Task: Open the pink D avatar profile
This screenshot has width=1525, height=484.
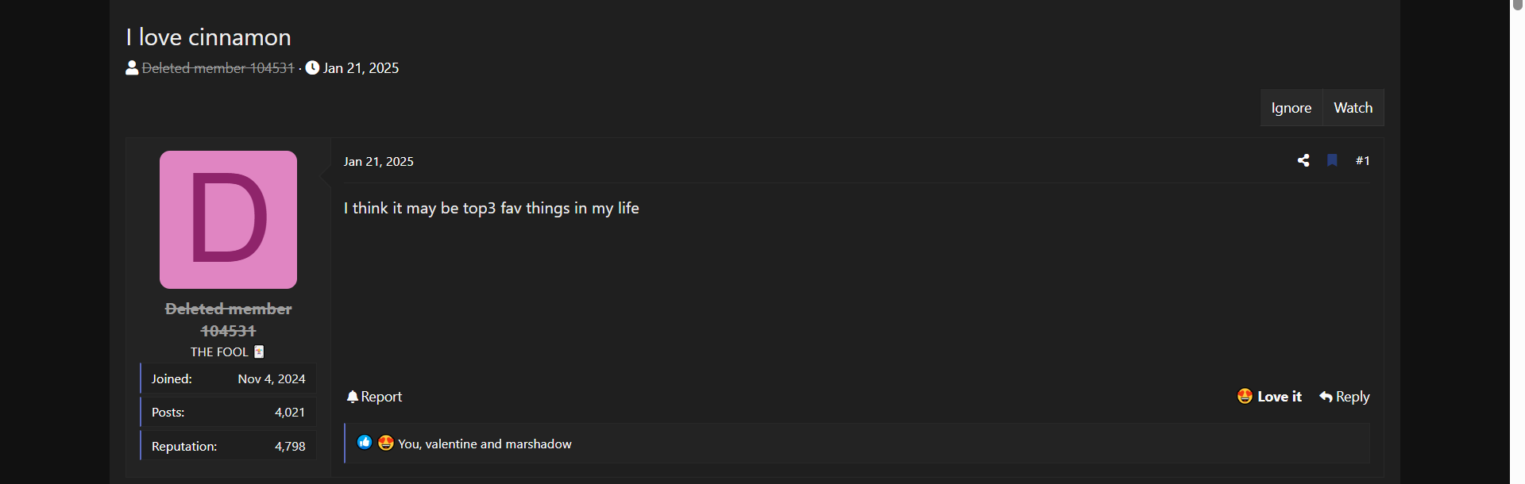Action: [x=228, y=220]
